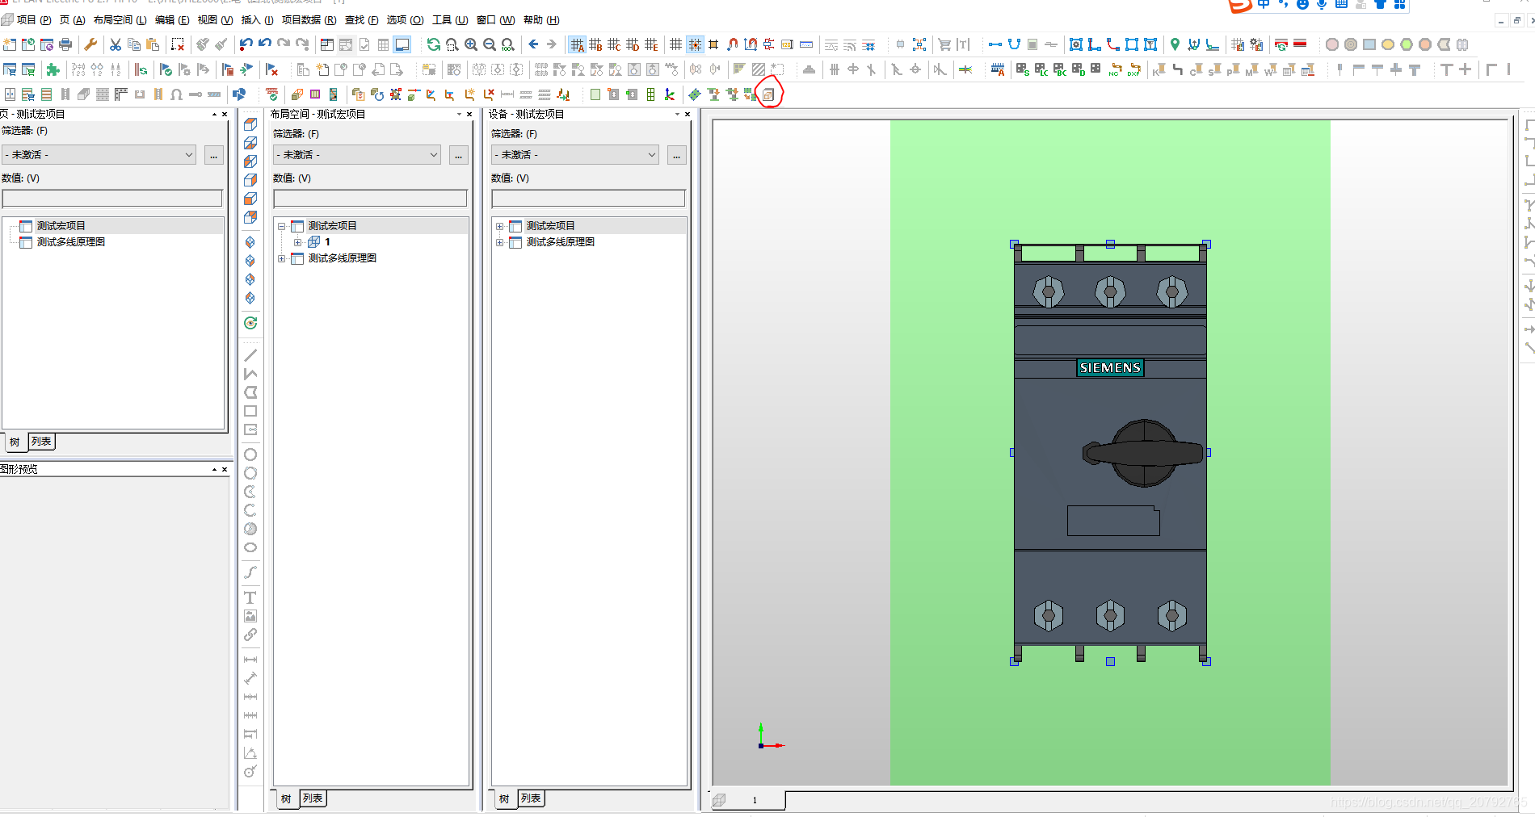Switch to 列表 tab in Pages navigator
The height and width of the screenshot is (817, 1535).
tap(41, 442)
